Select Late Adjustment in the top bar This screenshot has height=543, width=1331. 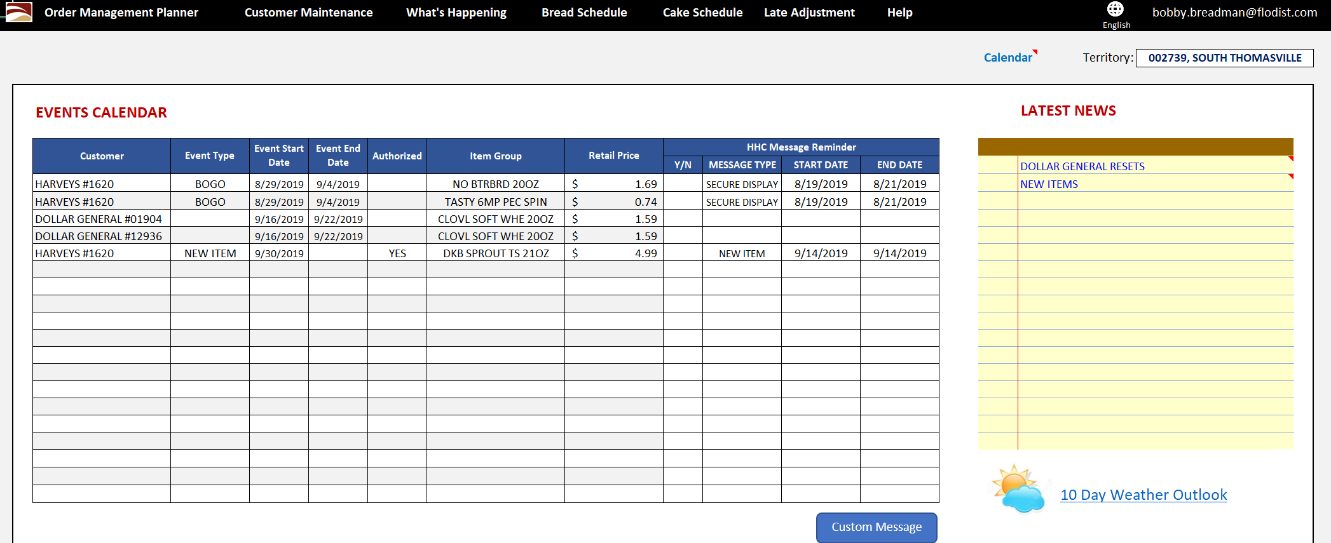809,13
